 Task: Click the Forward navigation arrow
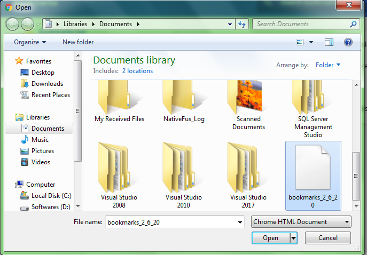coord(27,24)
